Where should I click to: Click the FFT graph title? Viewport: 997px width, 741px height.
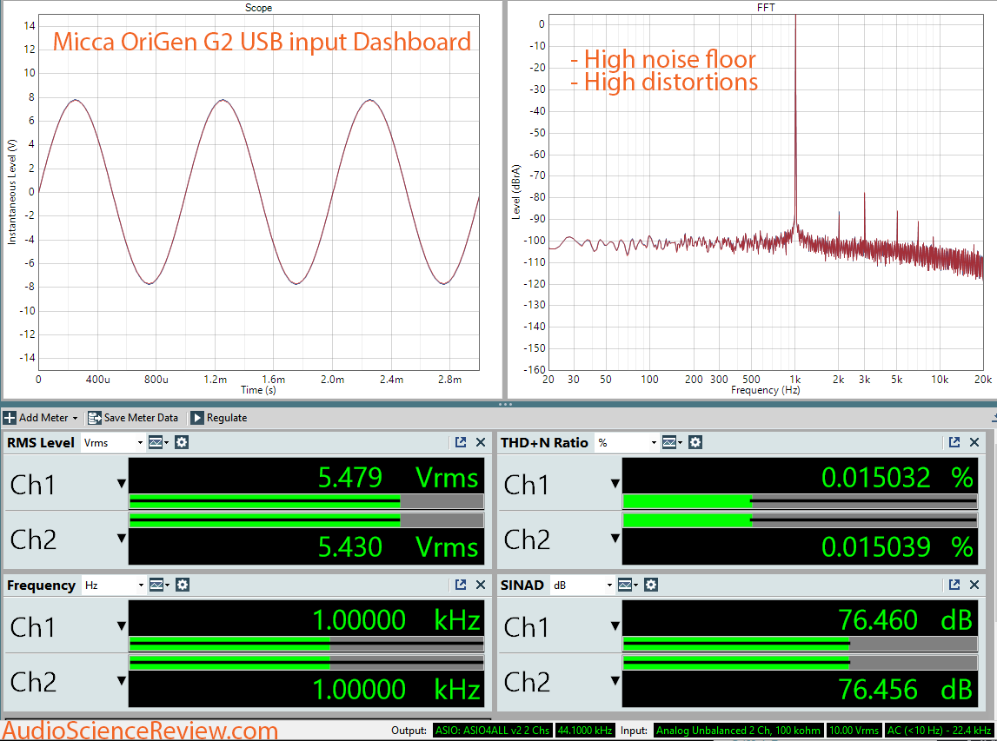click(x=766, y=8)
